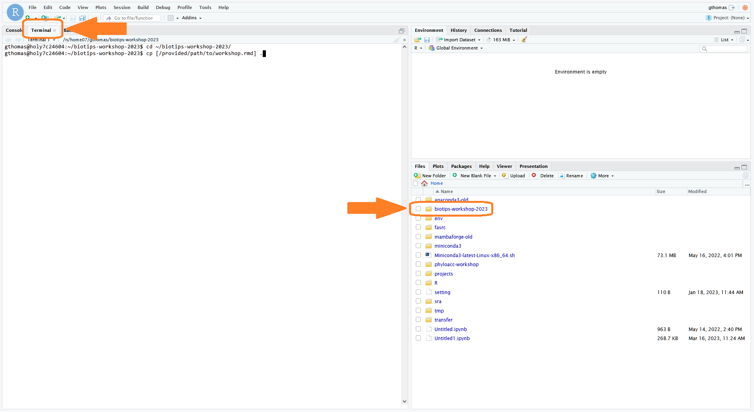Viewport: 754px width, 412px height.
Task: Load workspace using the open folder icon
Action: [x=417, y=39]
